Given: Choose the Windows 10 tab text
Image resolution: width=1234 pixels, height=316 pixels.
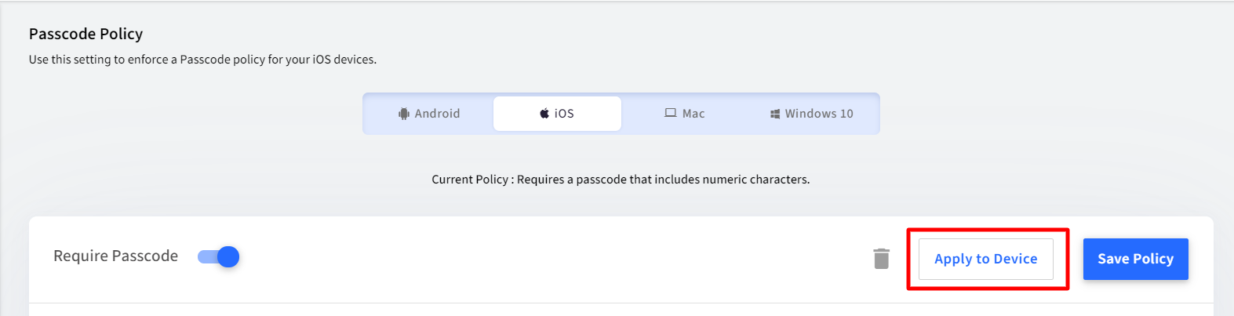Looking at the screenshot, I should pyautogui.click(x=819, y=114).
